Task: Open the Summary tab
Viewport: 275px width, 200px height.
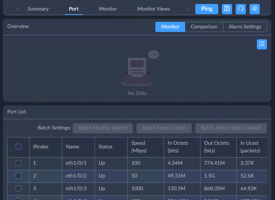Action: click(38, 9)
